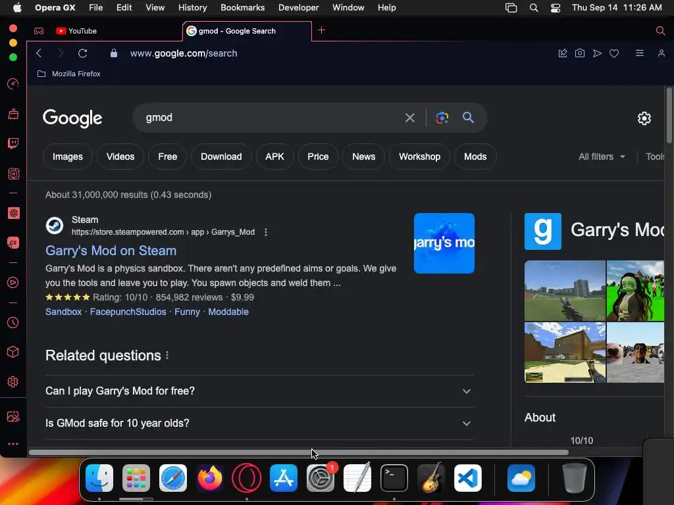Viewport: 674px width, 505px height.
Task: Open History clock icon in sidebar
Action: coord(13,322)
